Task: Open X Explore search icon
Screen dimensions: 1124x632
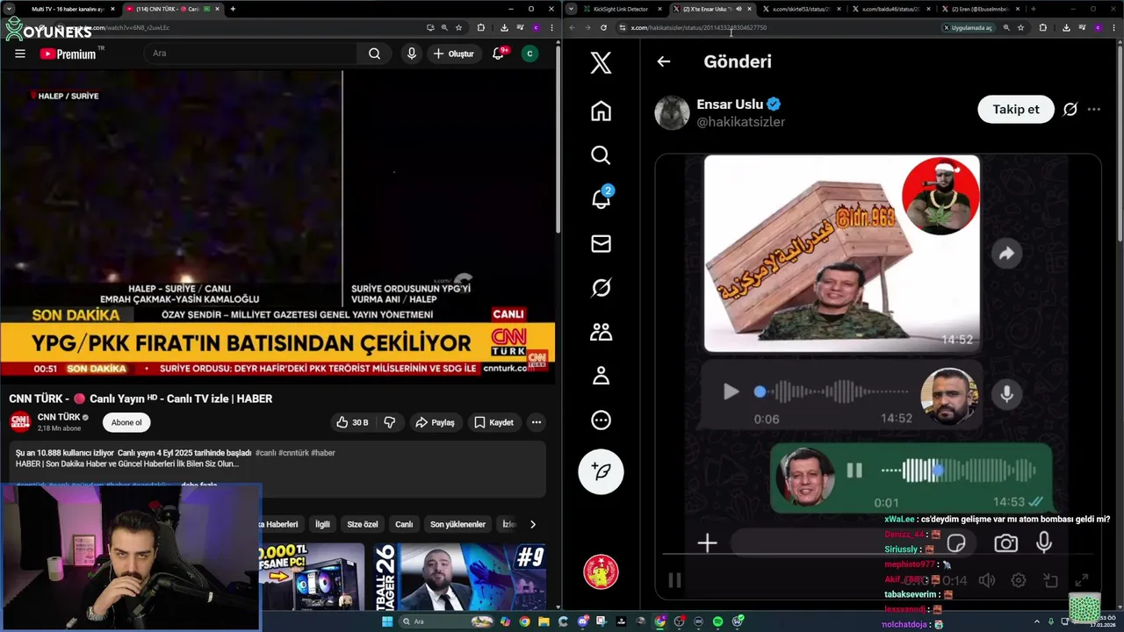Action: [x=601, y=155]
